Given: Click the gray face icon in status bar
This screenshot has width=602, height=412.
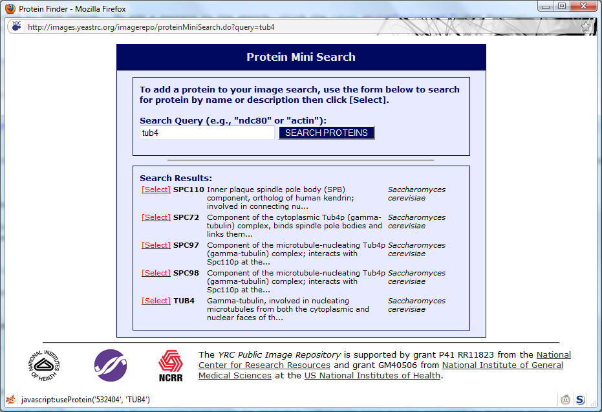Looking at the screenshot, I should [x=565, y=400].
